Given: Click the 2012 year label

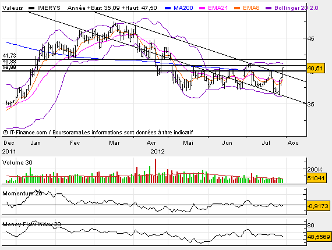Looking at the screenshot, I should tap(157, 152).
